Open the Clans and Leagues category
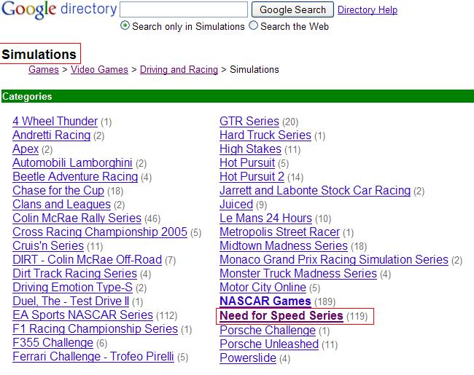Viewport: 474px width, 375px height. click(x=62, y=205)
